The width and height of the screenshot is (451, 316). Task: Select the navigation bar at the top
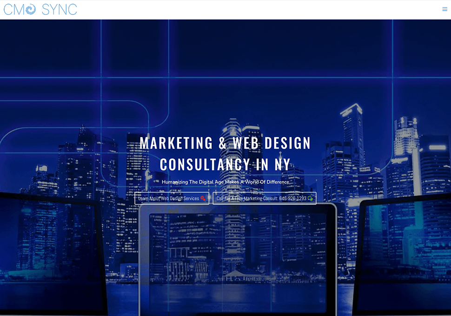click(225, 9)
